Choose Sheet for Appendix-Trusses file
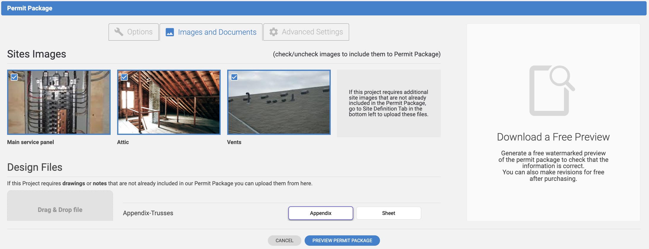The image size is (649, 249). 389,213
